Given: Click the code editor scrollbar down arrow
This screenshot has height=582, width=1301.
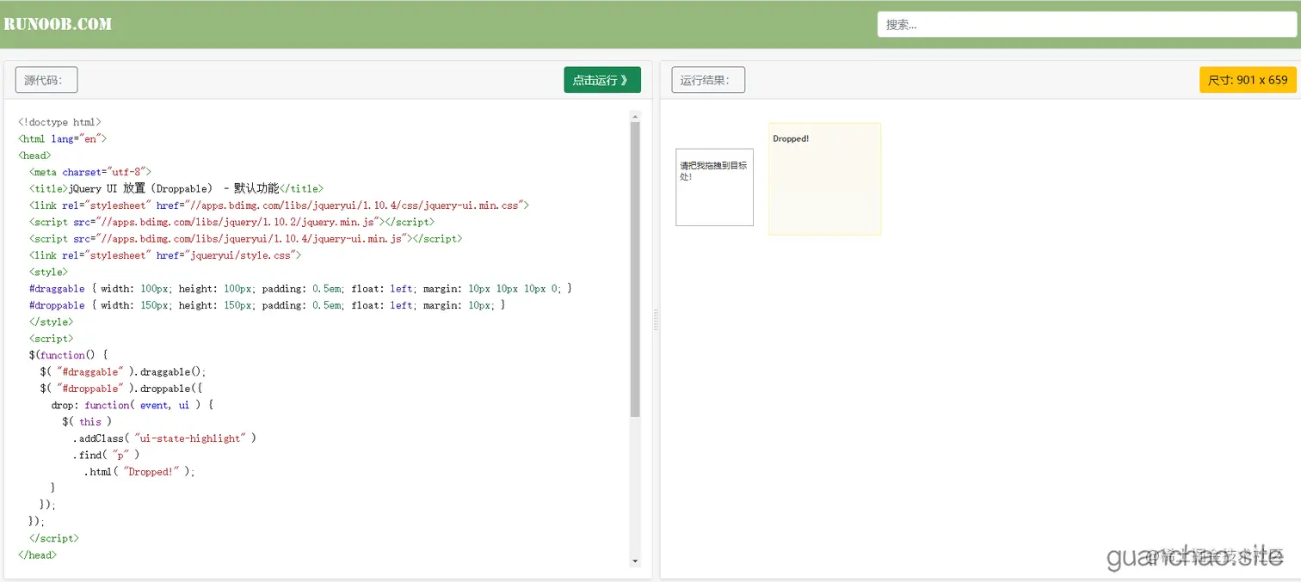Looking at the screenshot, I should (x=635, y=561).
